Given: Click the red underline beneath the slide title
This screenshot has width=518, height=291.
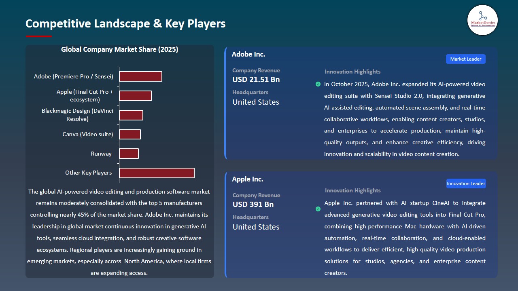Looking at the screenshot, I should coord(38,36).
